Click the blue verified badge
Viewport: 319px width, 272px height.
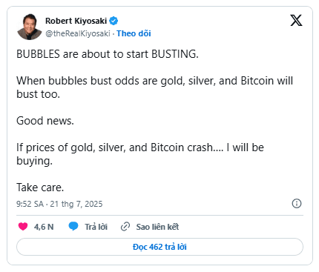tap(114, 21)
